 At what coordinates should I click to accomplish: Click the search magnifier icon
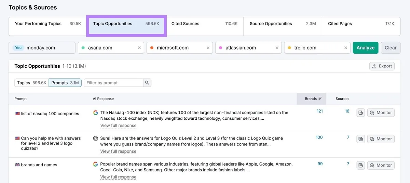[147, 83]
